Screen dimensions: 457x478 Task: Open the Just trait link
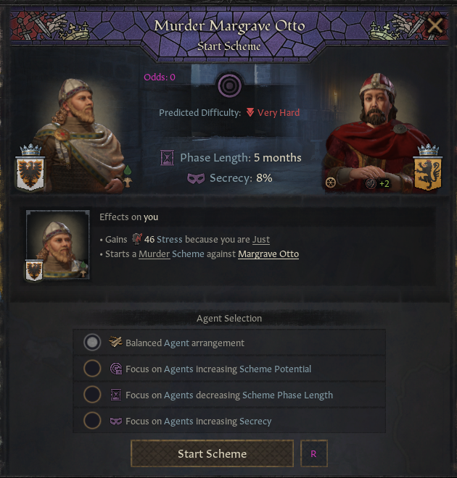pyautogui.click(x=261, y=240)
